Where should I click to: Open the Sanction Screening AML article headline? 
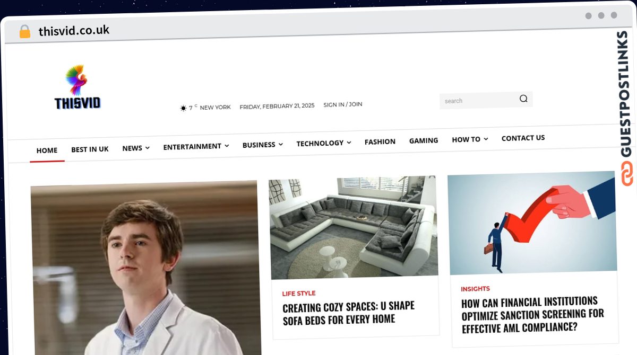pyautogui.click(x=532, y=315)
